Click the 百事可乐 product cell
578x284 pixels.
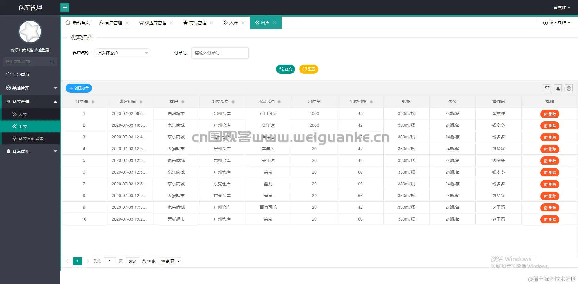(x=268, y=207)
